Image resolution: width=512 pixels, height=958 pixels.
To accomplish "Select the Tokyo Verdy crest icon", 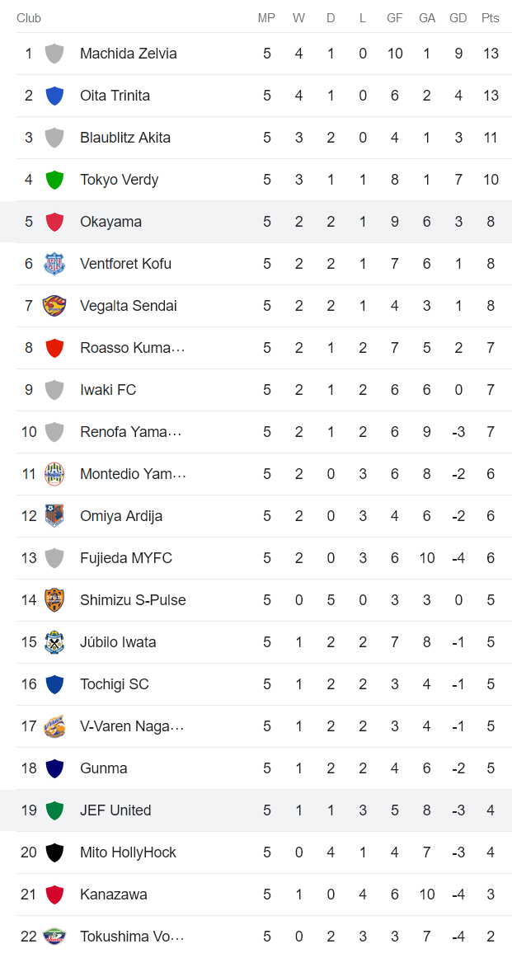I will pos(54,179).
